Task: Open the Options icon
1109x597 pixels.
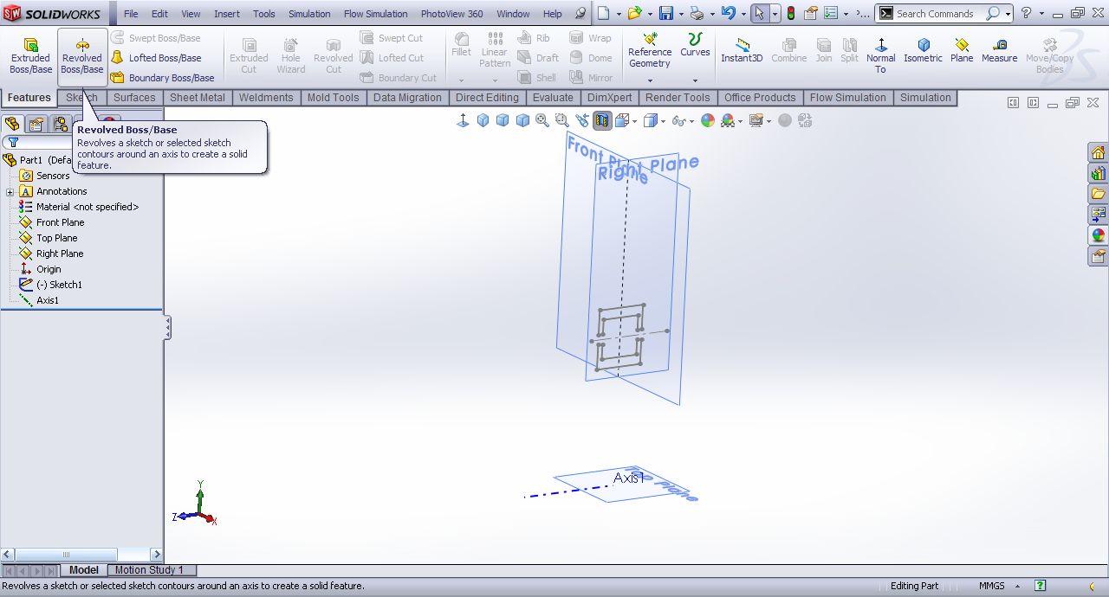Action: 830,13
